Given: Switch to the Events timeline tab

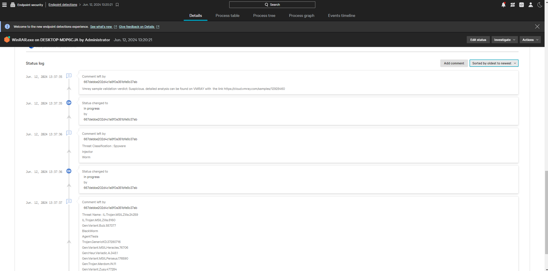Looking at the screenshot, I should coord(342,16).
